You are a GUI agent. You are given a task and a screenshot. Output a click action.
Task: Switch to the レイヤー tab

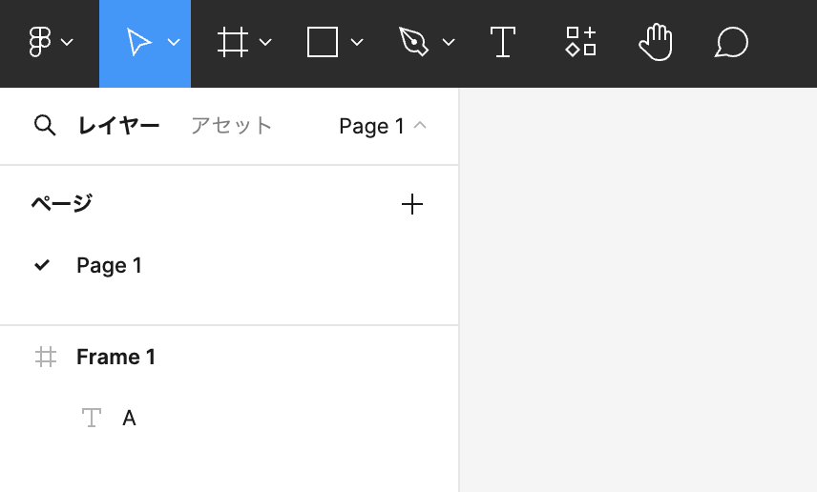[x=118, y=126]
